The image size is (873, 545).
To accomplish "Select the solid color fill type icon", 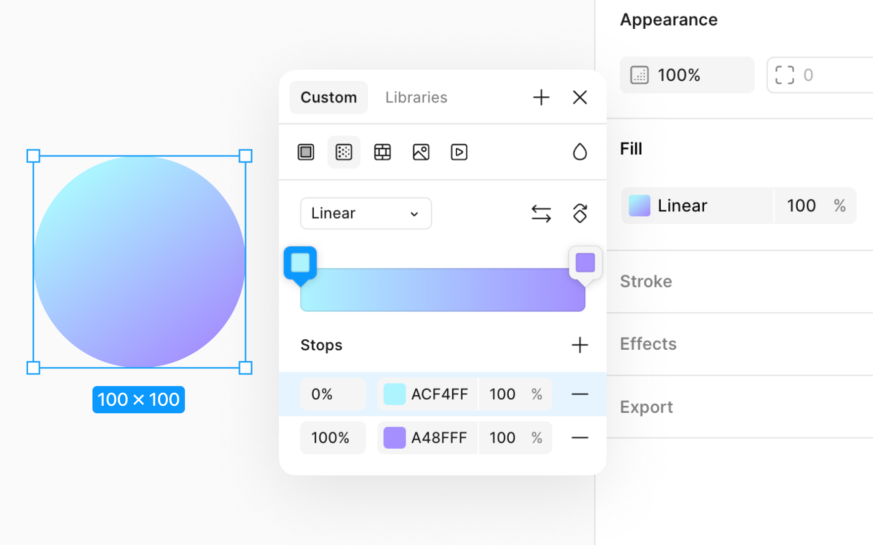I will point(305,152).
